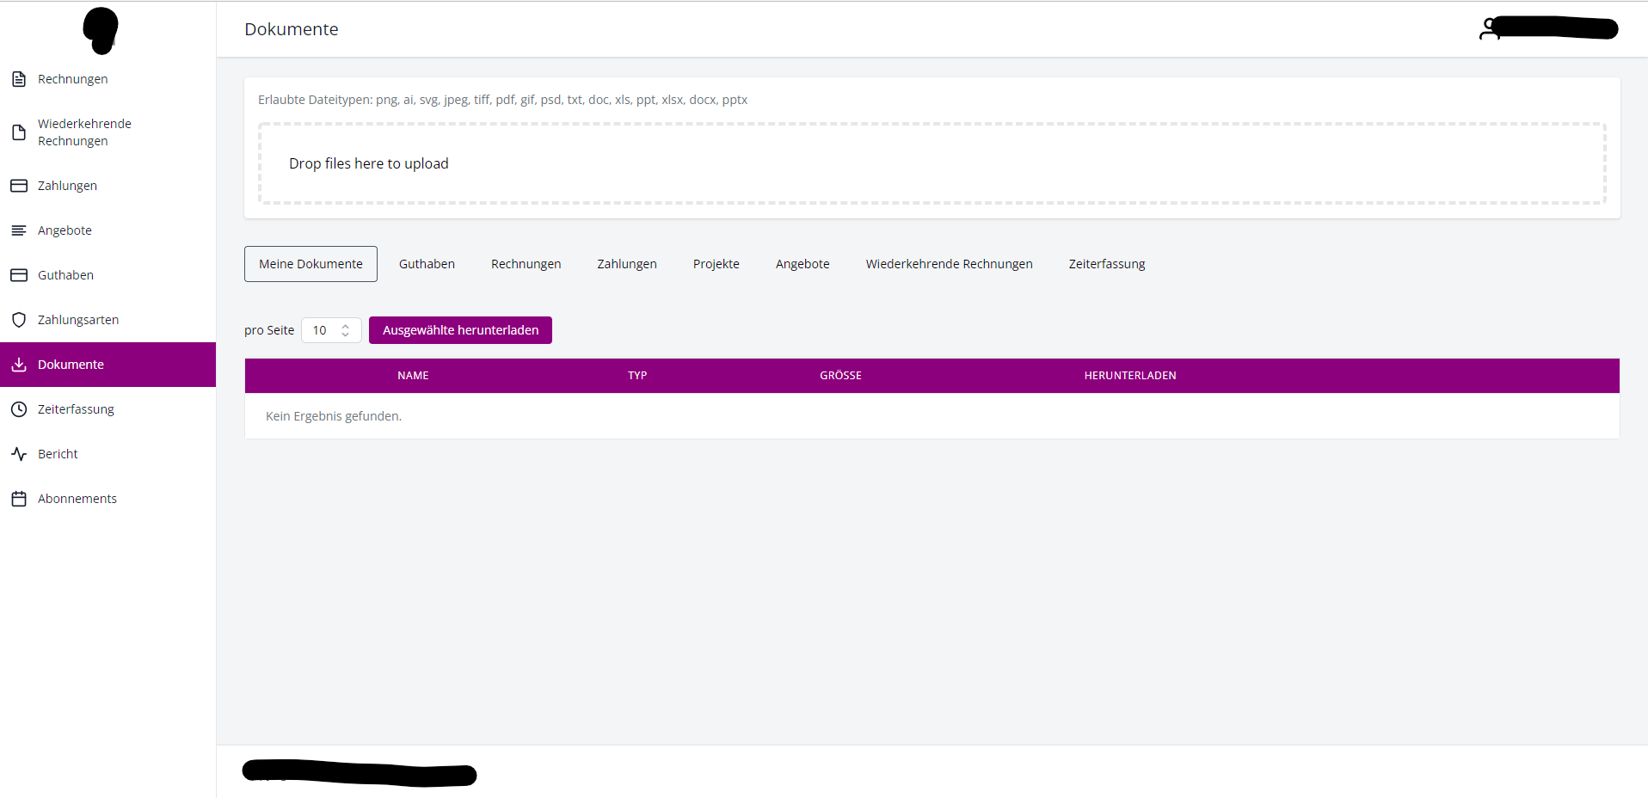Select the Meine Dokumente tab
This screenshot has width=1648, height=798.
click(310, 263)
